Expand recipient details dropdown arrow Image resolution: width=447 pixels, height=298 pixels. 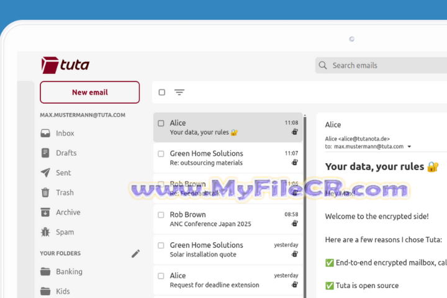[409, 147]
